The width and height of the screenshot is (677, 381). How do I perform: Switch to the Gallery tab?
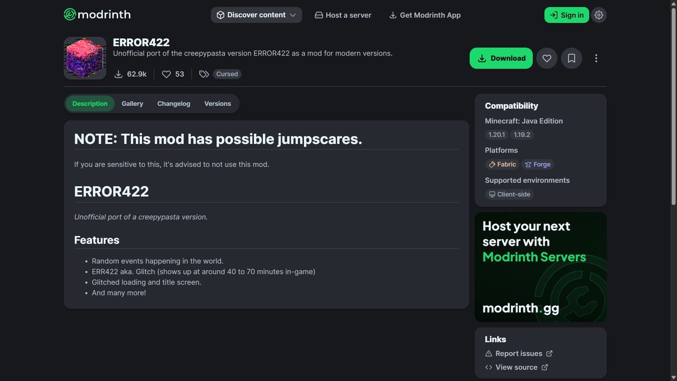click(x=132, y=103)
